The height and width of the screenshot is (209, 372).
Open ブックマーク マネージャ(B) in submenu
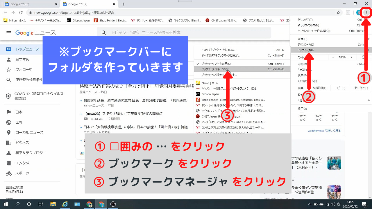242,69
